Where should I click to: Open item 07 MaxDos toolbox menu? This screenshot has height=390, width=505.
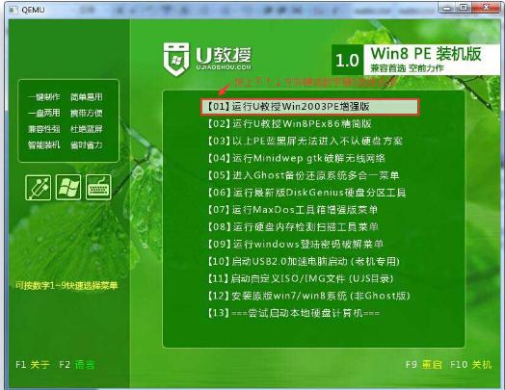292,210
